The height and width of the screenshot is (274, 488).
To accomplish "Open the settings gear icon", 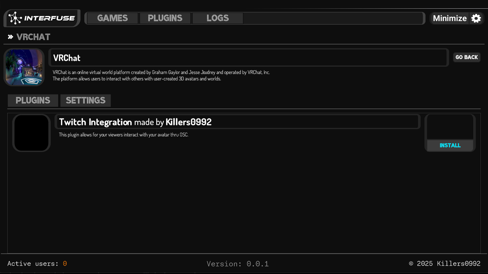I will point(476,18).
